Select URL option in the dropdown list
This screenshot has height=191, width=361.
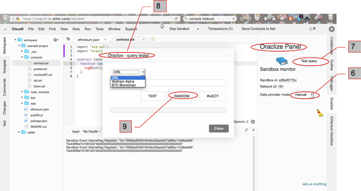click(x=128, y=78)
